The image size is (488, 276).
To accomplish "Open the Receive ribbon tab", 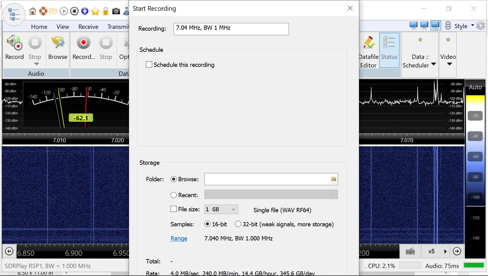I will 88,27.
